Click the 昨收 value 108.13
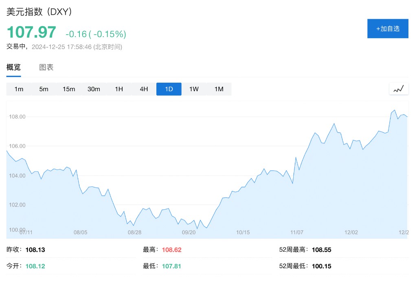The width and height of the screenshot is (417, 283). [x=35, y=250]
